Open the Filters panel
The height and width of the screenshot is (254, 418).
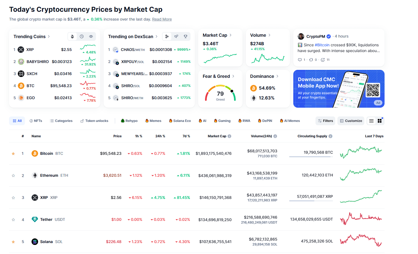click(325, 121)
